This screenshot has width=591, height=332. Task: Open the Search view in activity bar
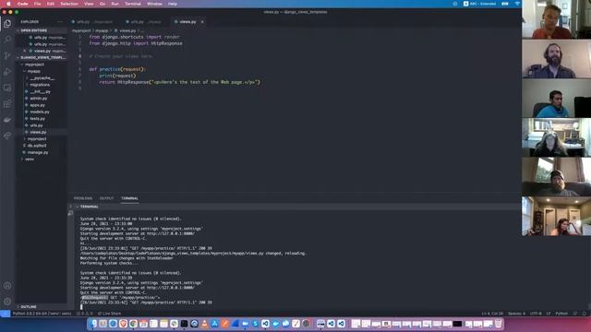[7, 39]
